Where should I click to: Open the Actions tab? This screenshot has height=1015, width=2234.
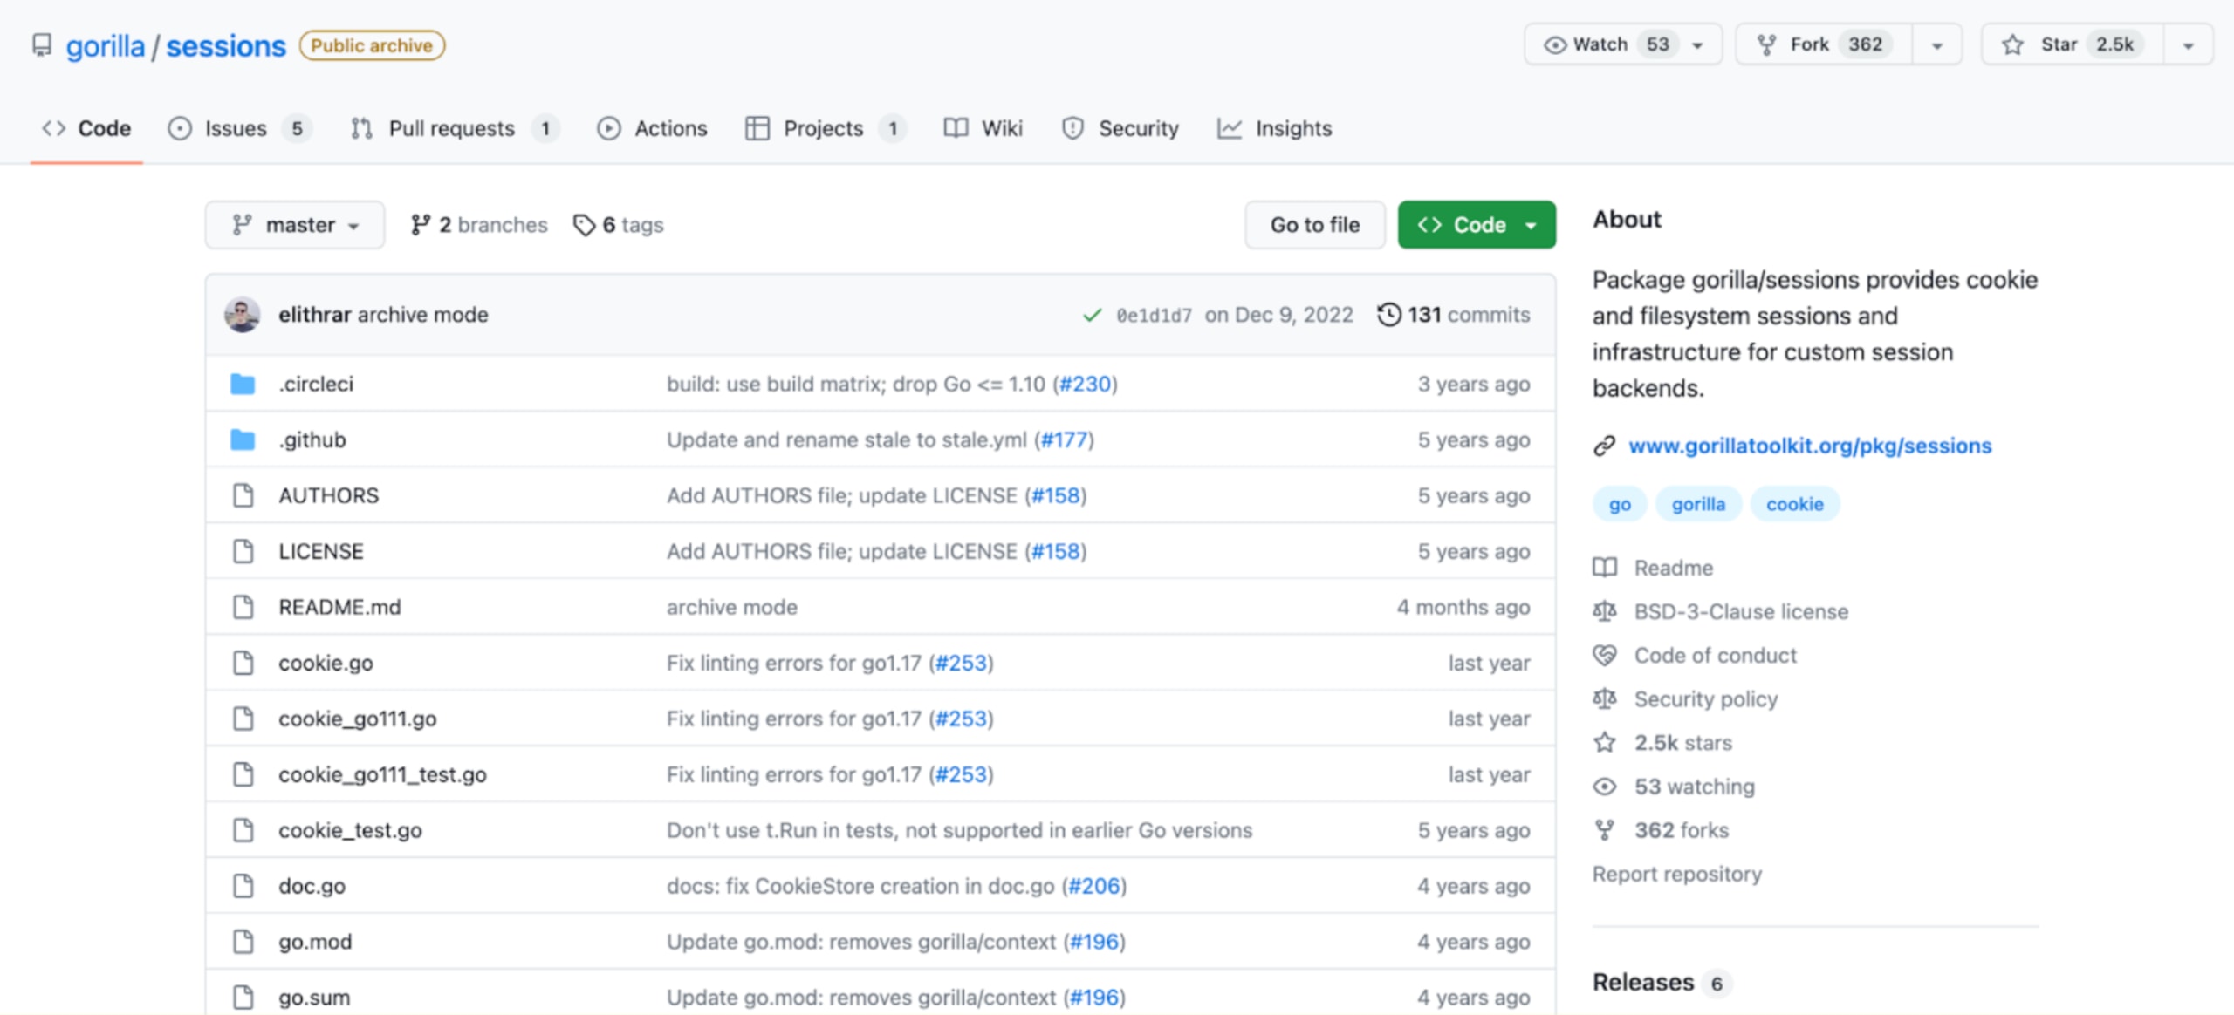pyautogui.click(x=671, y=128)
